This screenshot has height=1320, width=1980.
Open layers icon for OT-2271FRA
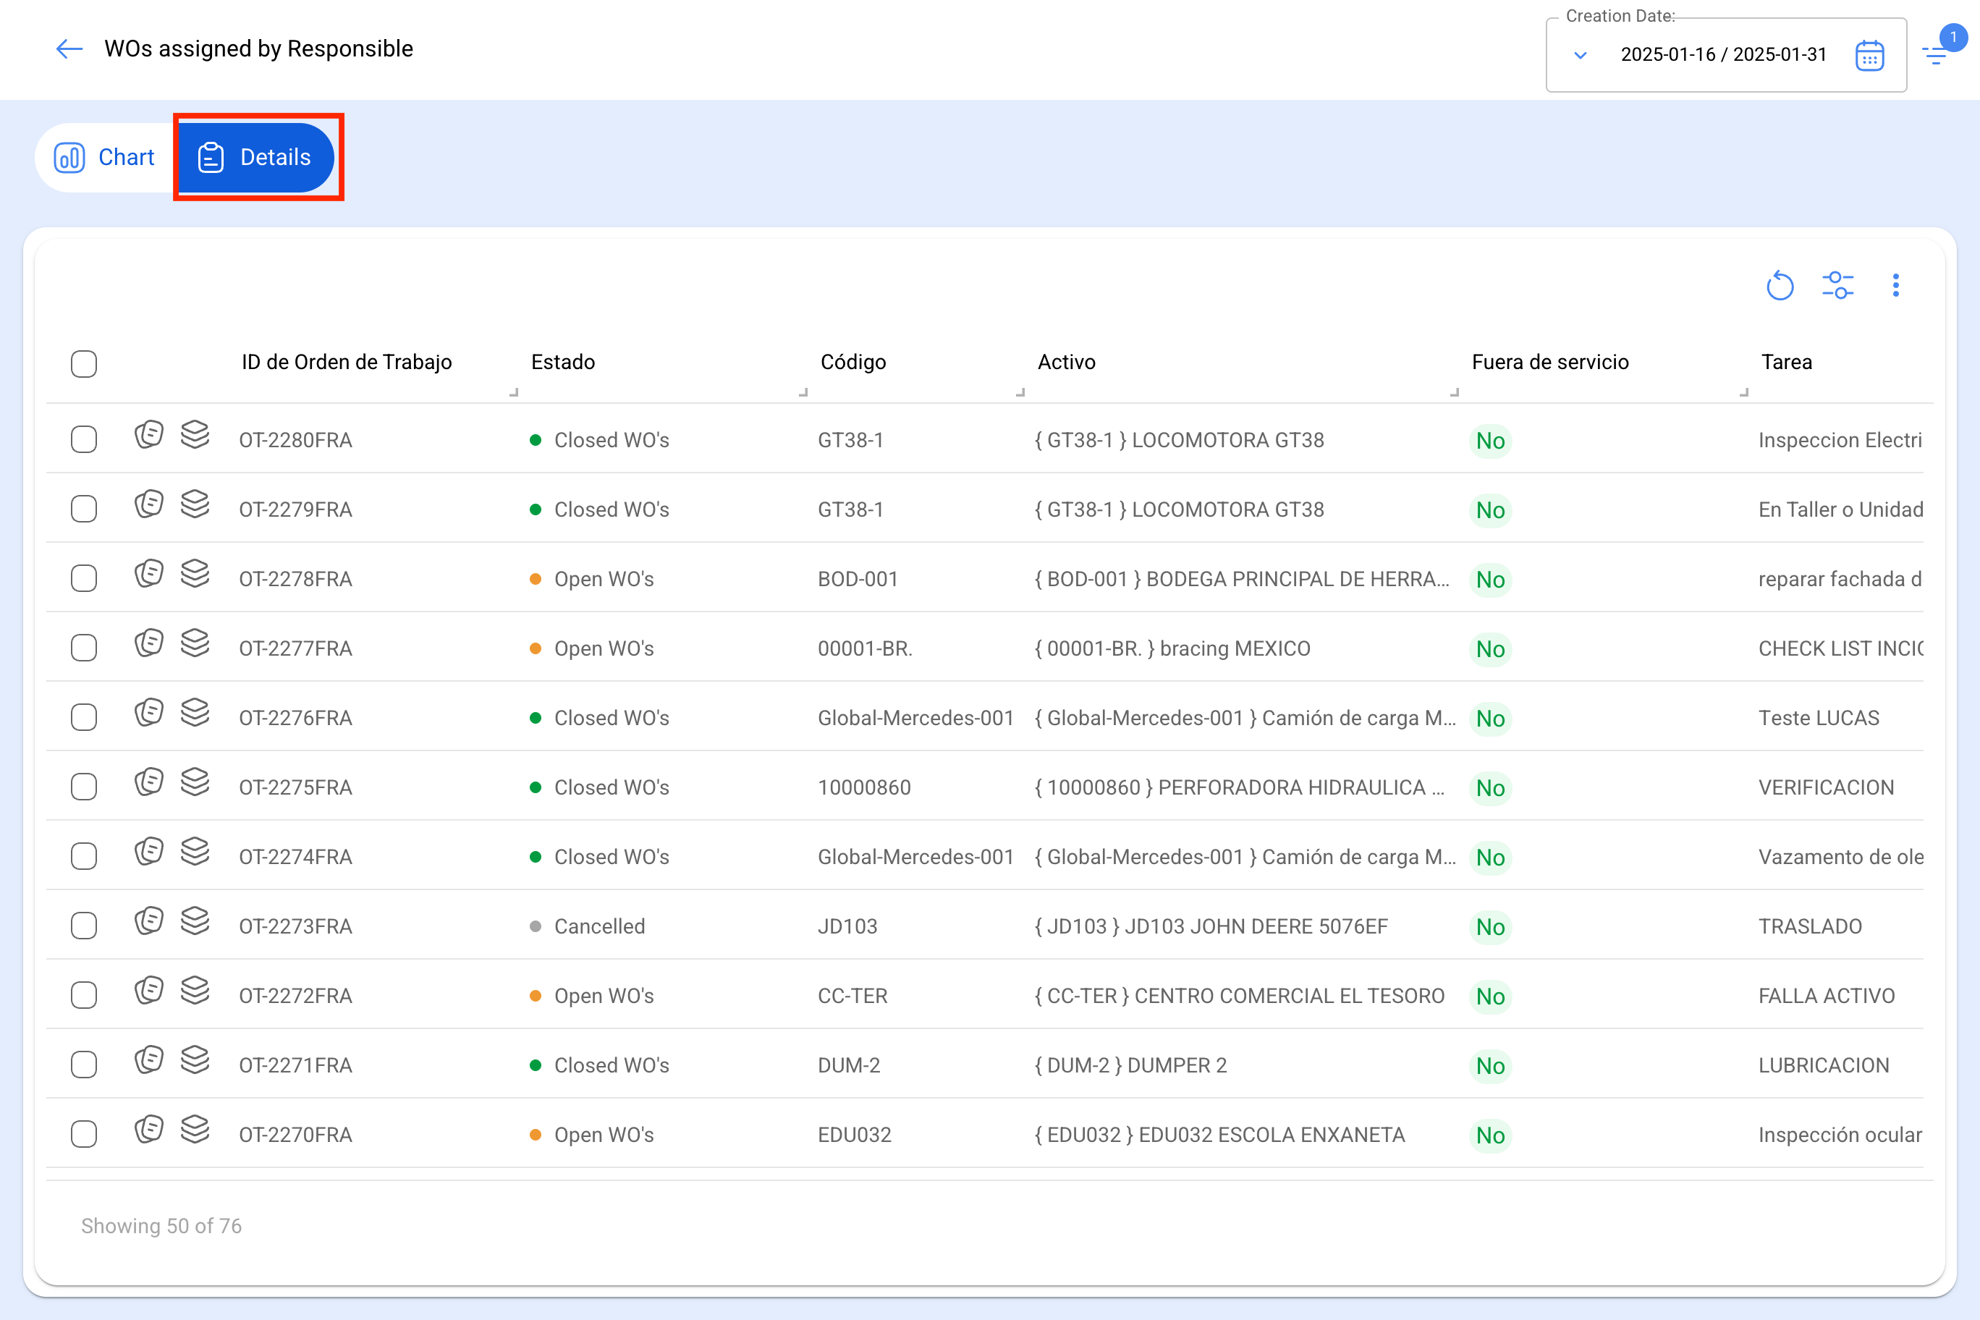[x=195, y=1060]
